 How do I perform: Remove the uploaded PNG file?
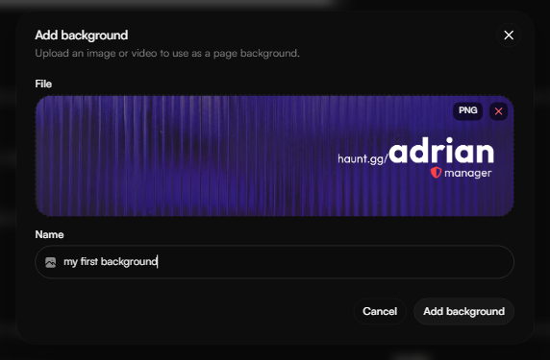point(498,111)
